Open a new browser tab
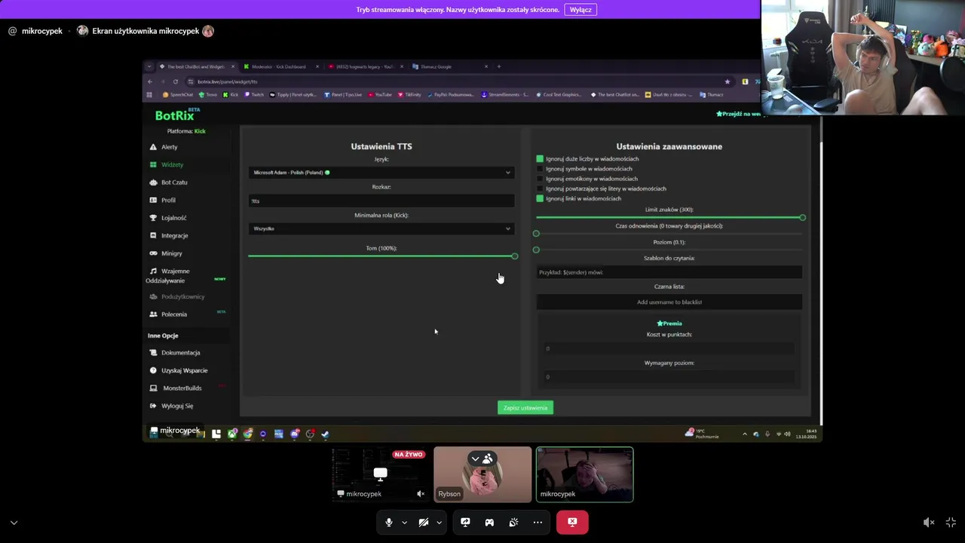The height and width of the screenshot is (543, 965). (x=498, y=66)
